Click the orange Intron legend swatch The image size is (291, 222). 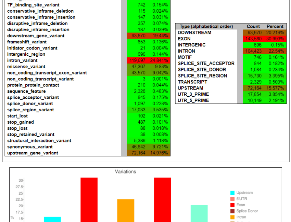click(232, 217)
